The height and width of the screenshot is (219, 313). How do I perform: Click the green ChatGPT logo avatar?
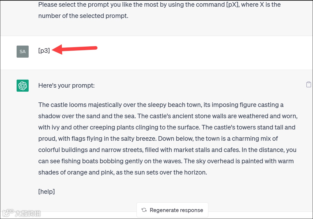pos(22,86)
